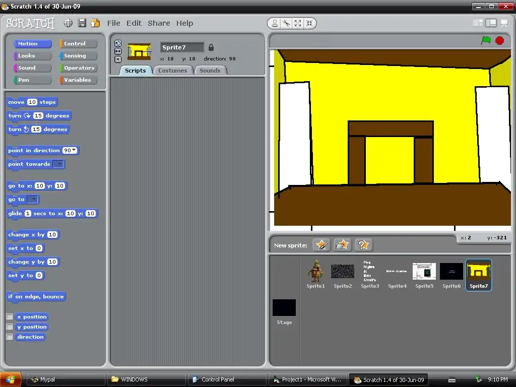Screen dimensions: 516x387
Task: Choose new sprite from file
Action: tap(342, 245)
